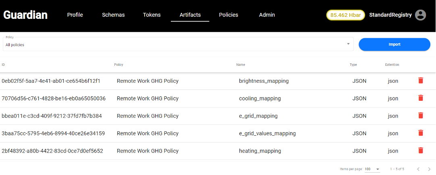Delete the brightness_mapping artifact
Image resolution: width=436 pixels, height=175 pixels.
coord(421,81)
